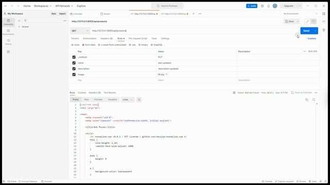Uncheck the name row checkbox
Image resolution: width=330 pixels, height=185 pixels.
click(x=74, y=63)
